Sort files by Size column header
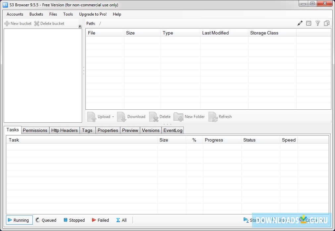 coord(142,33)
